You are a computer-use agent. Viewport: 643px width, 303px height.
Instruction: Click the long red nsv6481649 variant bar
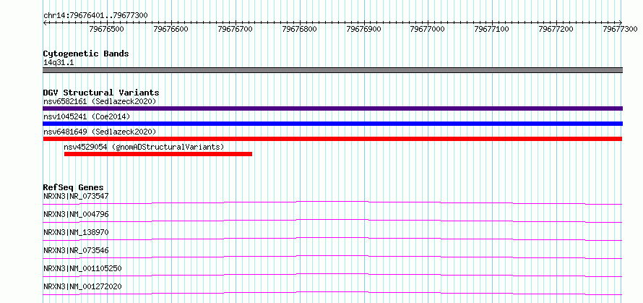click(332, 139)
